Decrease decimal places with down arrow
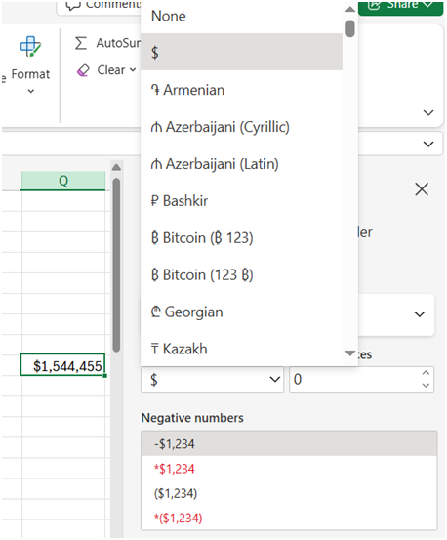 click(426, 386)
